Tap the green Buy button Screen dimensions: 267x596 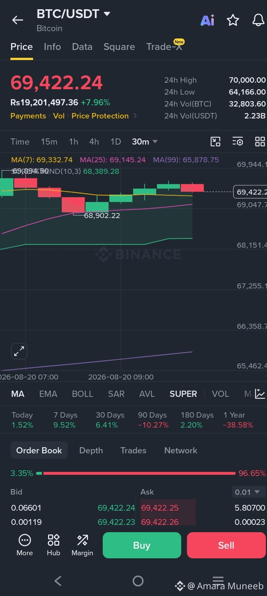pyautogui.click(x=142, y=545)
